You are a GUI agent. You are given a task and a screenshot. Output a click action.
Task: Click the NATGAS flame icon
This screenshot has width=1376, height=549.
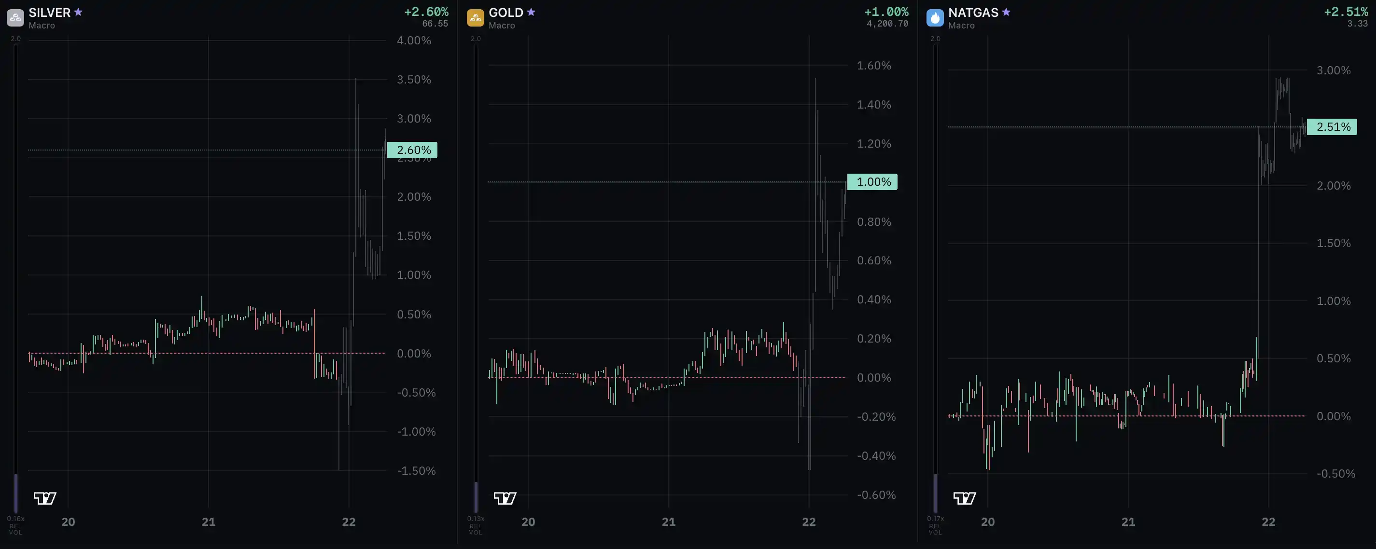[935, 17]
